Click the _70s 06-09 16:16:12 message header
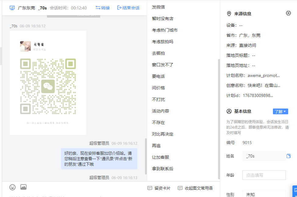 pos(28,26)
